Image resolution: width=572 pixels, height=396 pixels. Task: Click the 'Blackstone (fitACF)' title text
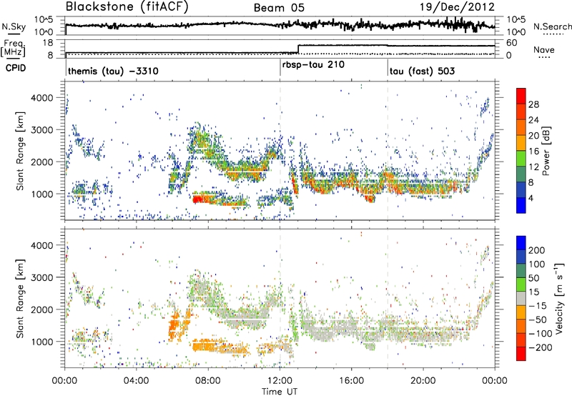pyautogui.click(x=127, y=7)
